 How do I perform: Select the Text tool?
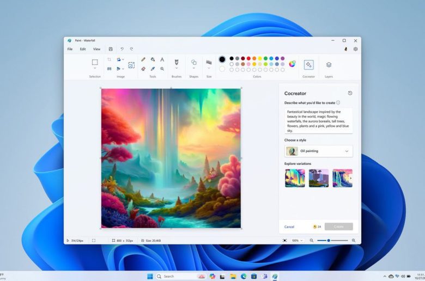point(162,59)
